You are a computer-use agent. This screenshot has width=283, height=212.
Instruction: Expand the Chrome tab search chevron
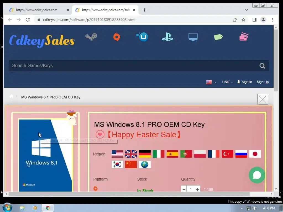(x=246, y=10)
